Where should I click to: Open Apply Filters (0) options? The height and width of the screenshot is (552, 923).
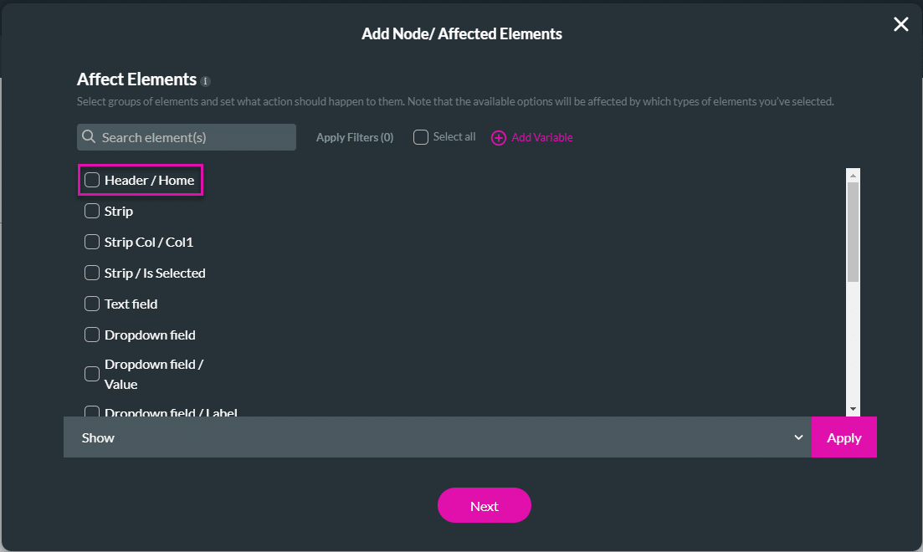coord(355,137)
